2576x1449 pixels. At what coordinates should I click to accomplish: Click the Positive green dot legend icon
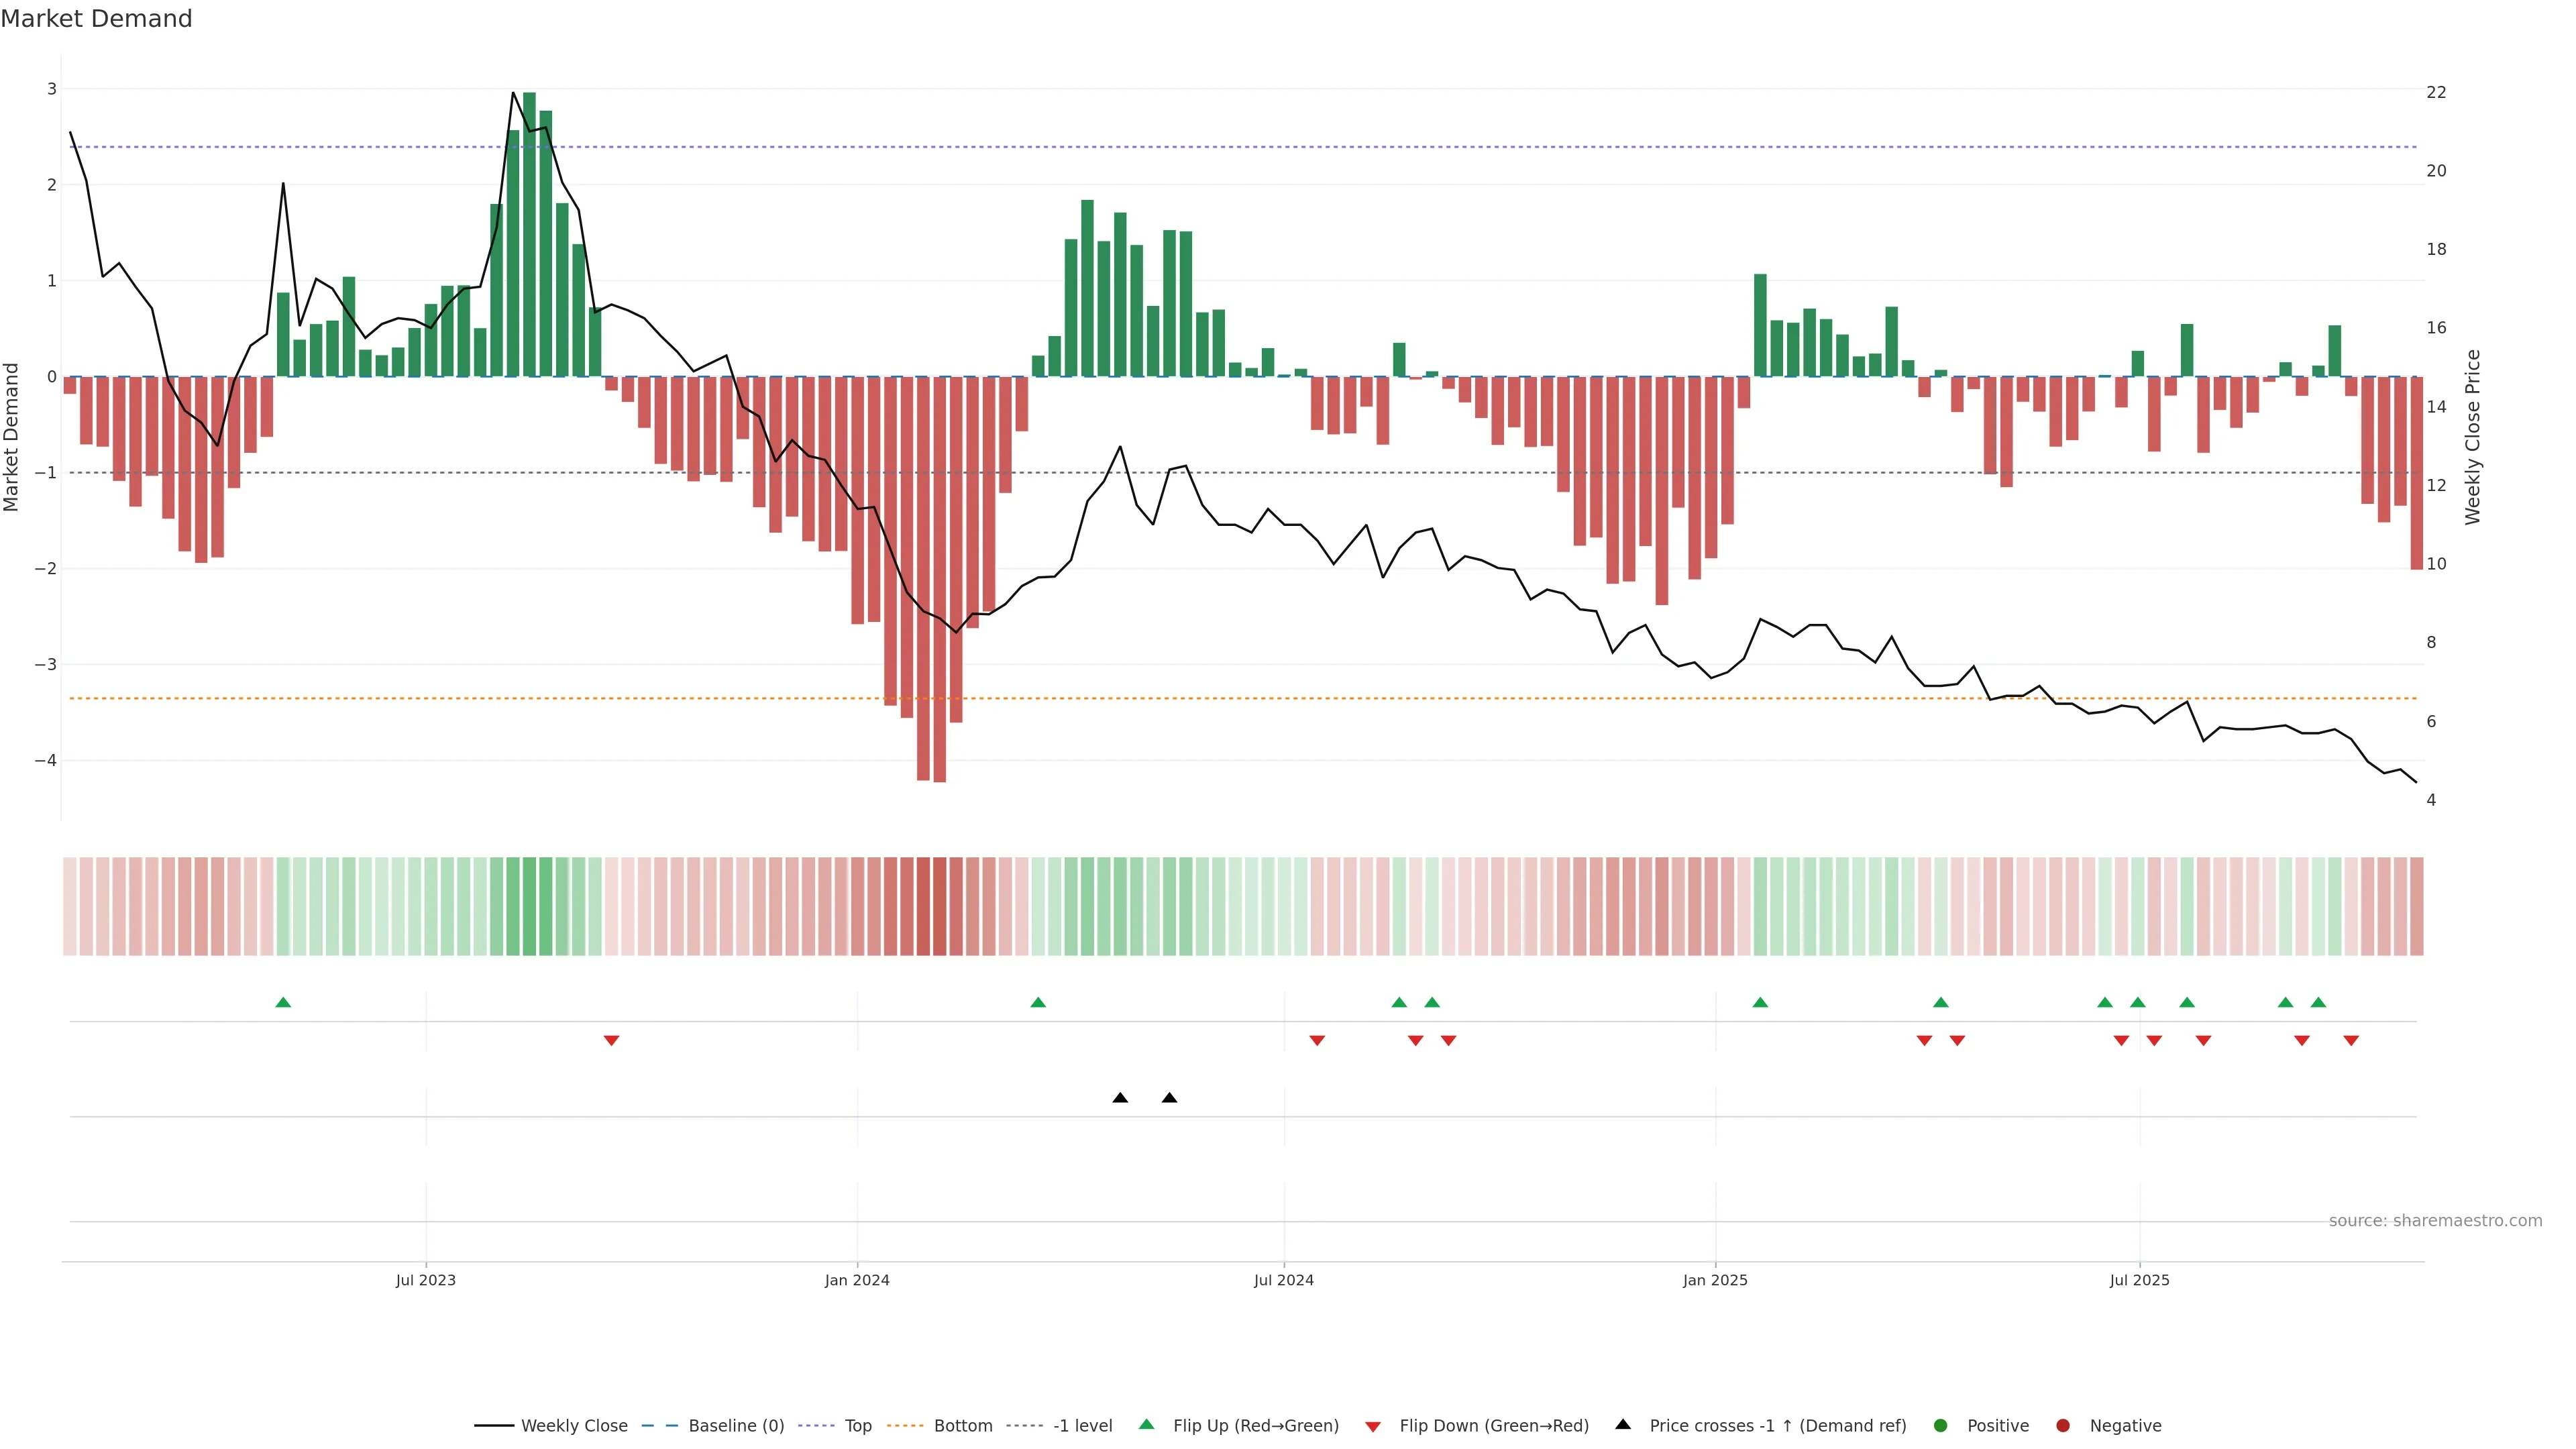1941,1425
